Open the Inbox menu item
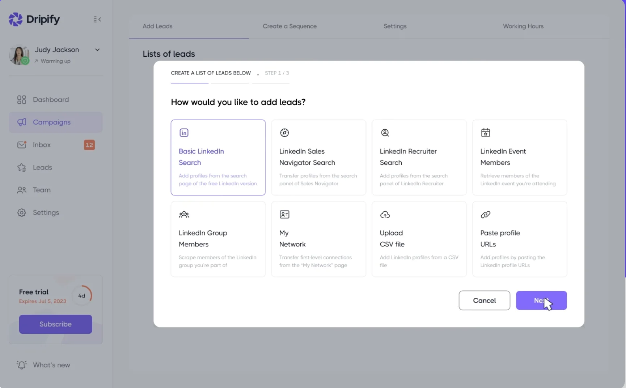 pyautogui.click(x=56, y=145)
